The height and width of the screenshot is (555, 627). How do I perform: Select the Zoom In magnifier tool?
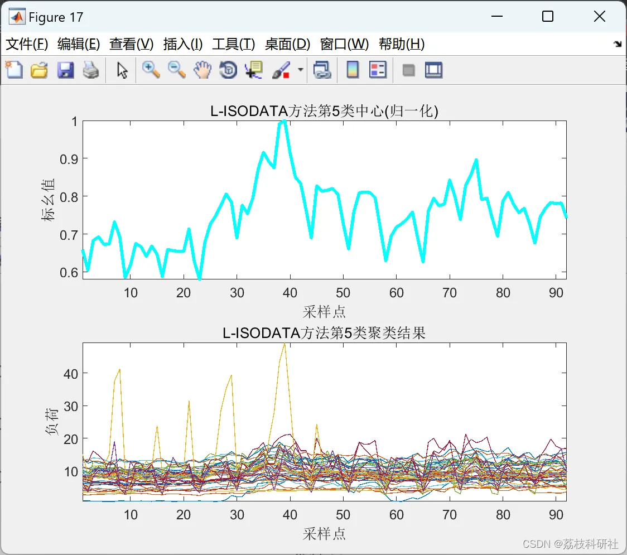(x=151, y=70)
